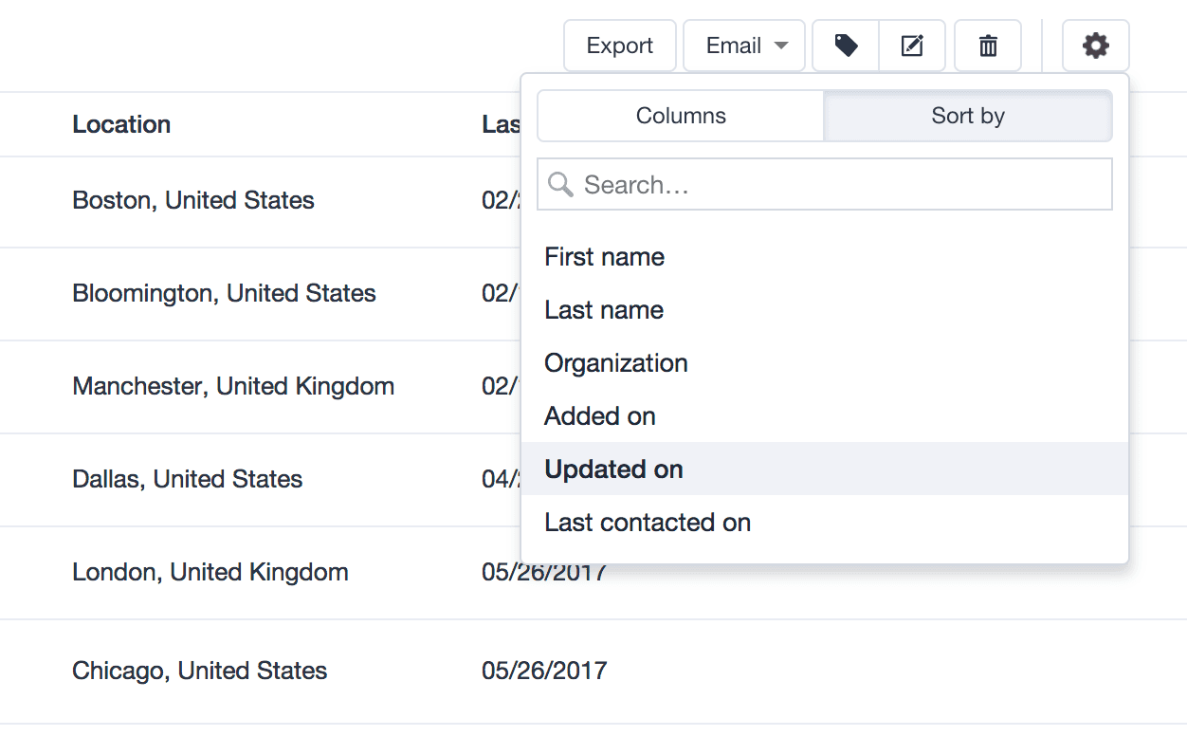1187x736 pixels.
Task: Click the tag icon button
Action: click(x=846, y=46)
